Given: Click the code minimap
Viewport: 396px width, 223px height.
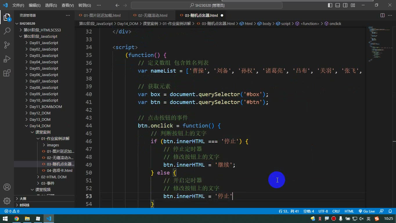Looking at the screenshot, I should coord(380,44).
